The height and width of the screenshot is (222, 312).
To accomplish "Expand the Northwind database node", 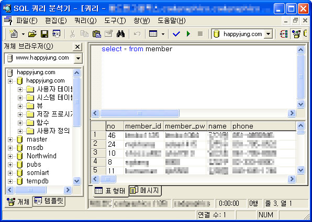I will [10, 156].
